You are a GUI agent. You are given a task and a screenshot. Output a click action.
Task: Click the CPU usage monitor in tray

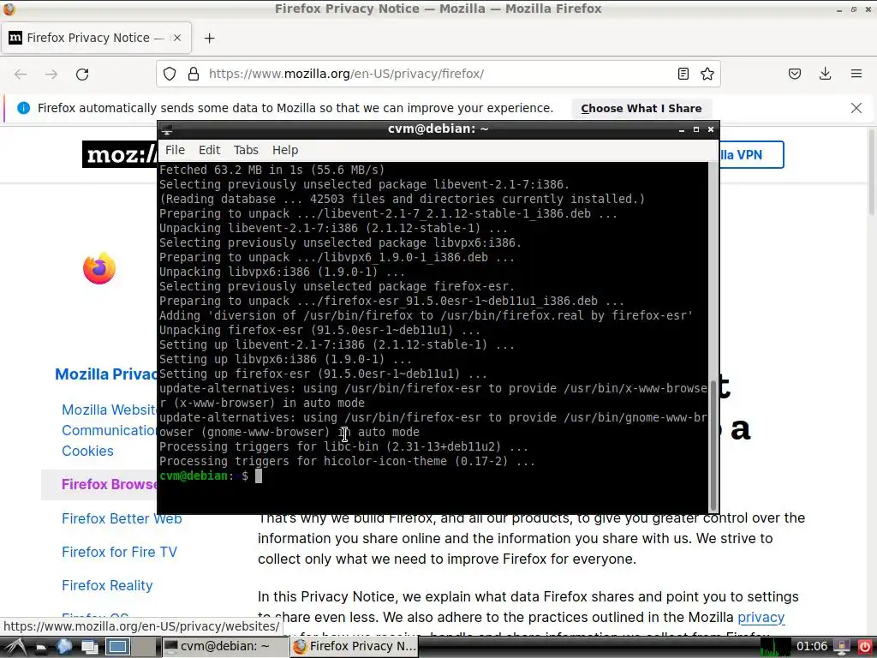click(x=774, y=648)
